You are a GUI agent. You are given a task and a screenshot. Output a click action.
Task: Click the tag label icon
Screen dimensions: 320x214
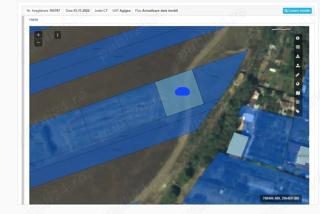298,111
